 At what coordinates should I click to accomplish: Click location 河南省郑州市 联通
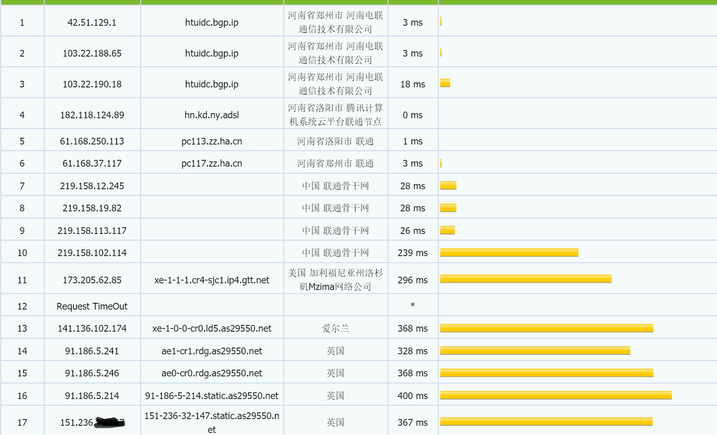(x=335, y=164)
